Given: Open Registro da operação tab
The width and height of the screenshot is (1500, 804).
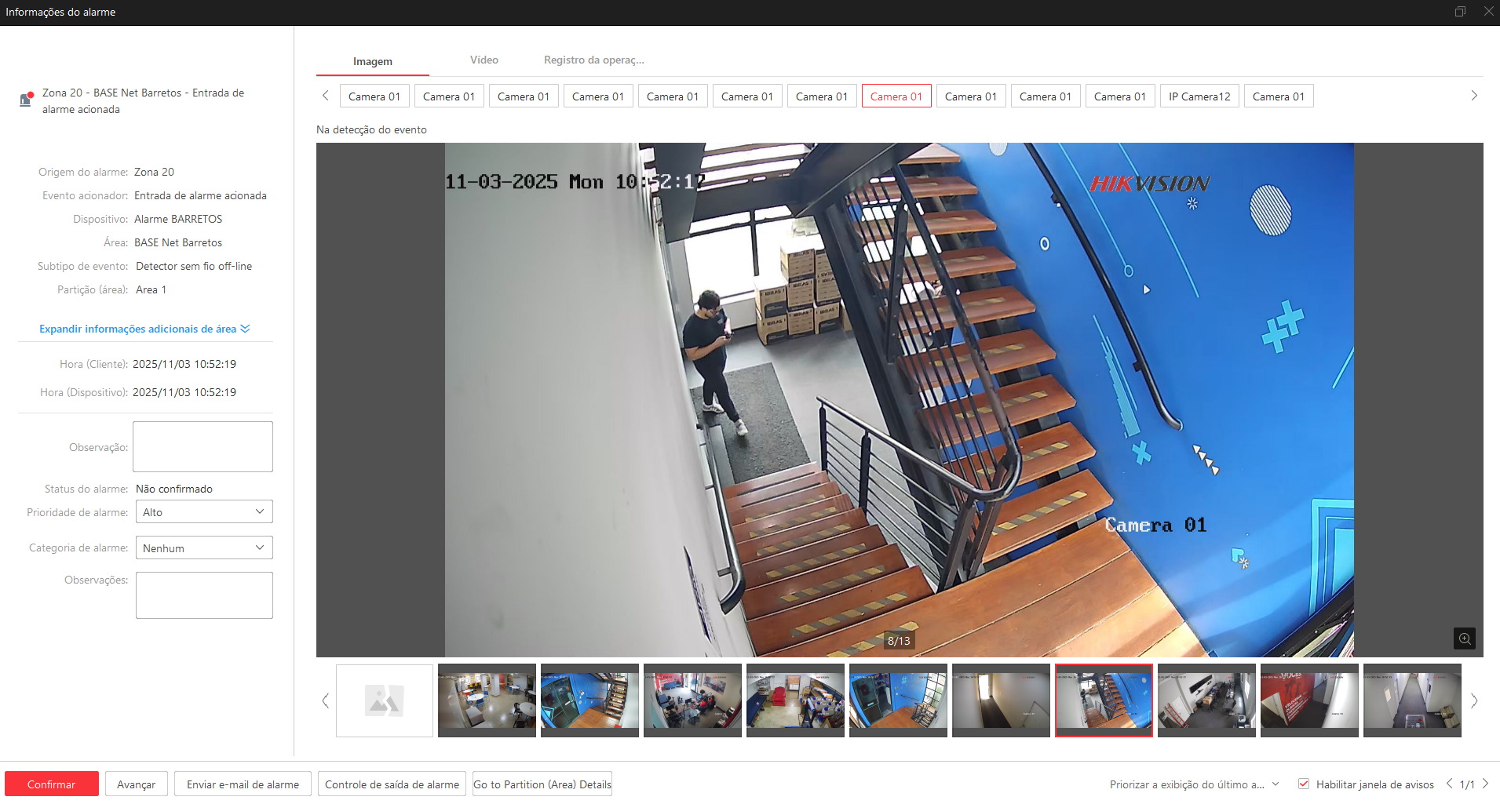Looking at the screenshot, I should point(593,60).
